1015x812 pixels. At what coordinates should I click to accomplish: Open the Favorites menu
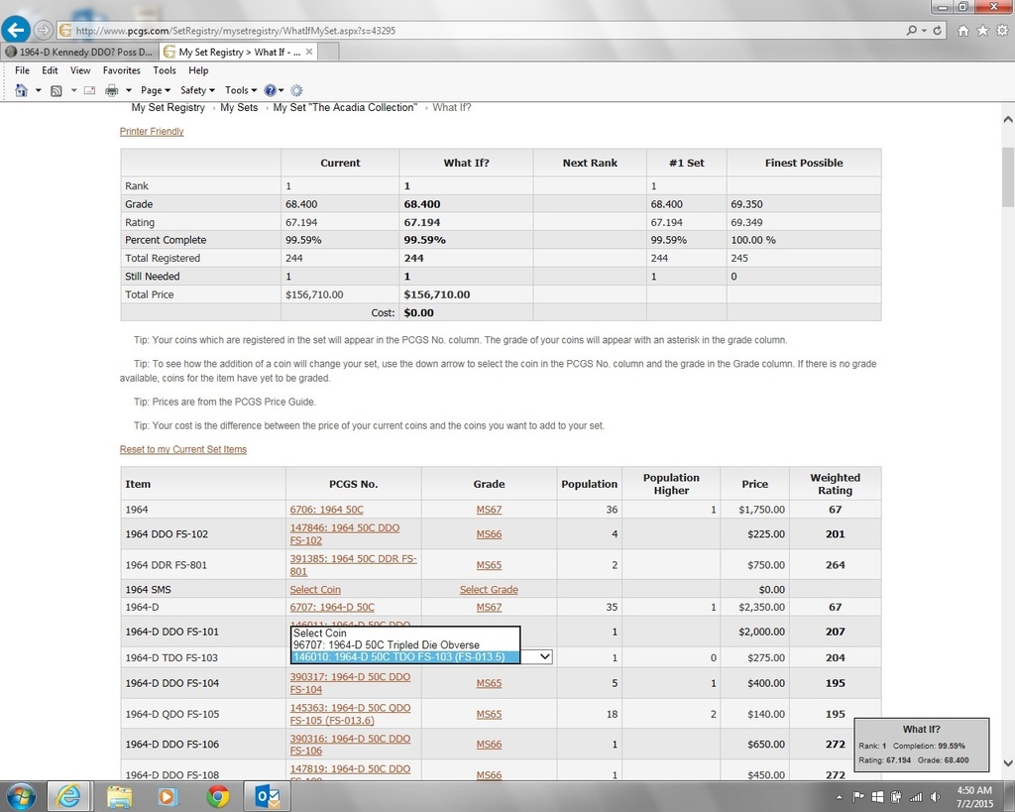click(x=122, y=70)
